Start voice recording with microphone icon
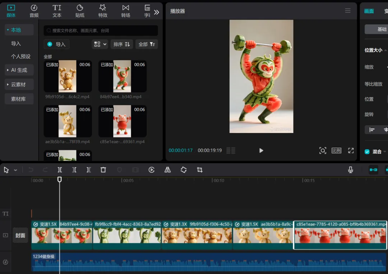 tap(350, 170)
